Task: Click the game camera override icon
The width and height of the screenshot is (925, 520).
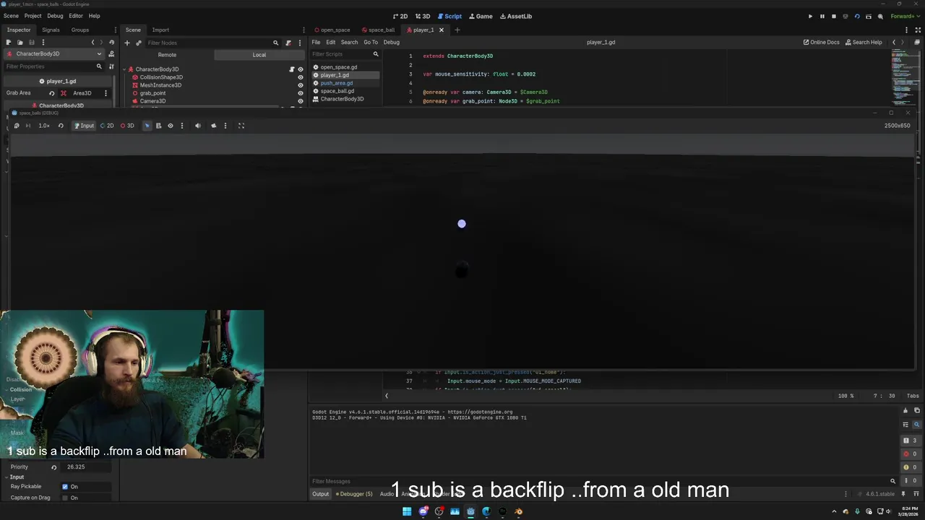Action: (x=213, y=126)
